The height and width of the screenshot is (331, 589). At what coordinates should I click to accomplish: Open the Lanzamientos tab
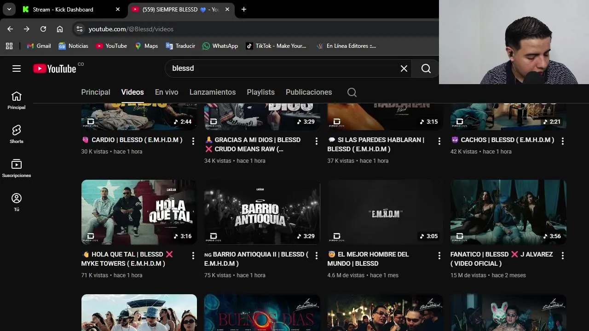213,92
